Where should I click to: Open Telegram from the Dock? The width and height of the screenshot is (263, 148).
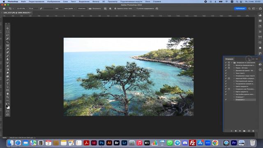click(177, 143)
